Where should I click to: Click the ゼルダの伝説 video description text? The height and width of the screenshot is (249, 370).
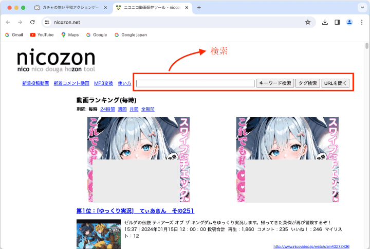point(228,223)
